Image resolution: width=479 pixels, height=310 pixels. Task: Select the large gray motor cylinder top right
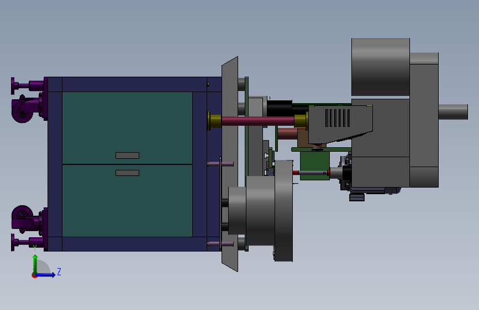tap(380, 67)
